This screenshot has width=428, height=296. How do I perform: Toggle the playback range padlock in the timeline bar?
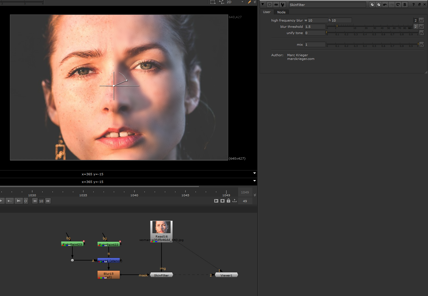[228, 201]
